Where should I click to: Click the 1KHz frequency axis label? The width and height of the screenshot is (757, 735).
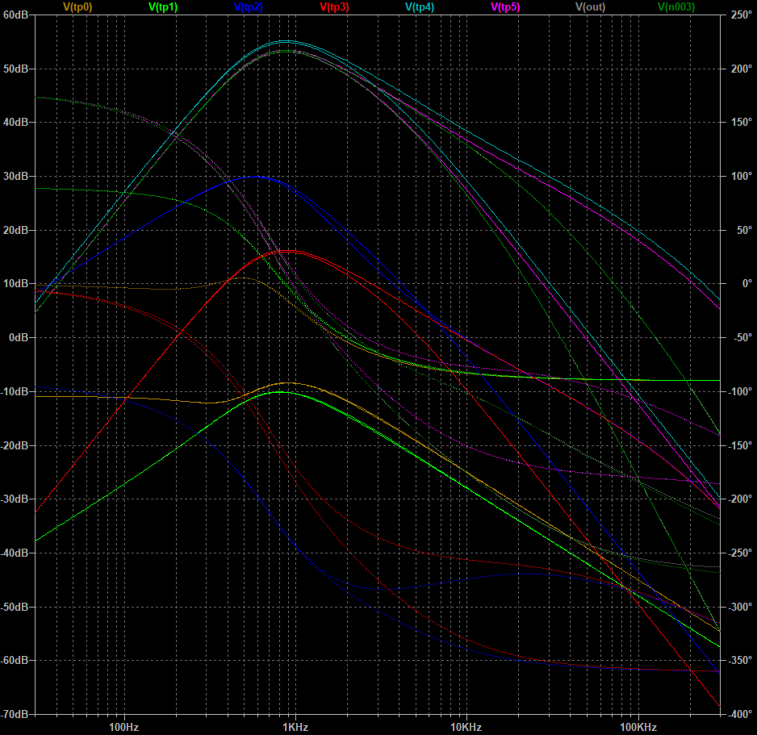(x=295, y=727)
